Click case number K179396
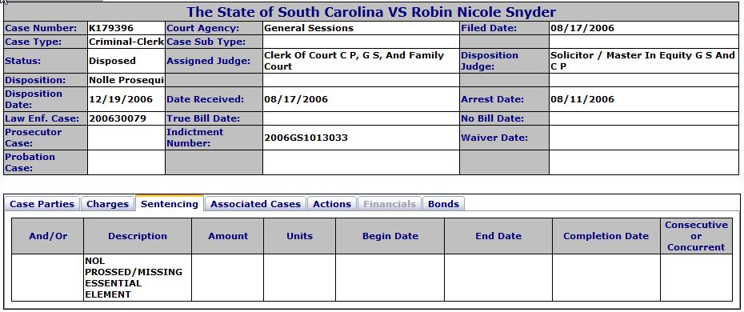This screenshot has height=312, width=744. (111, 28)
